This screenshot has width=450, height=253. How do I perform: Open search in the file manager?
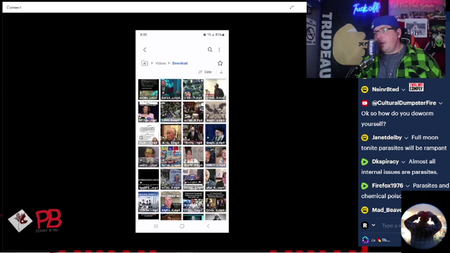coord(210,50)
